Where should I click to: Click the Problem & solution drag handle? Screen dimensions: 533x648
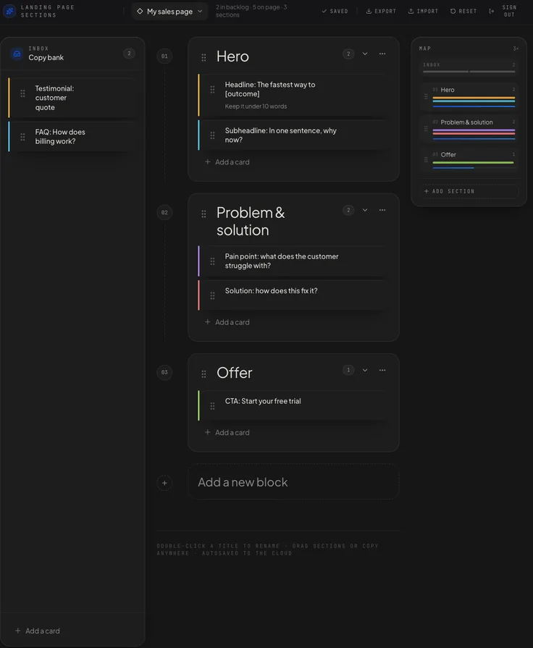(203, 214)
